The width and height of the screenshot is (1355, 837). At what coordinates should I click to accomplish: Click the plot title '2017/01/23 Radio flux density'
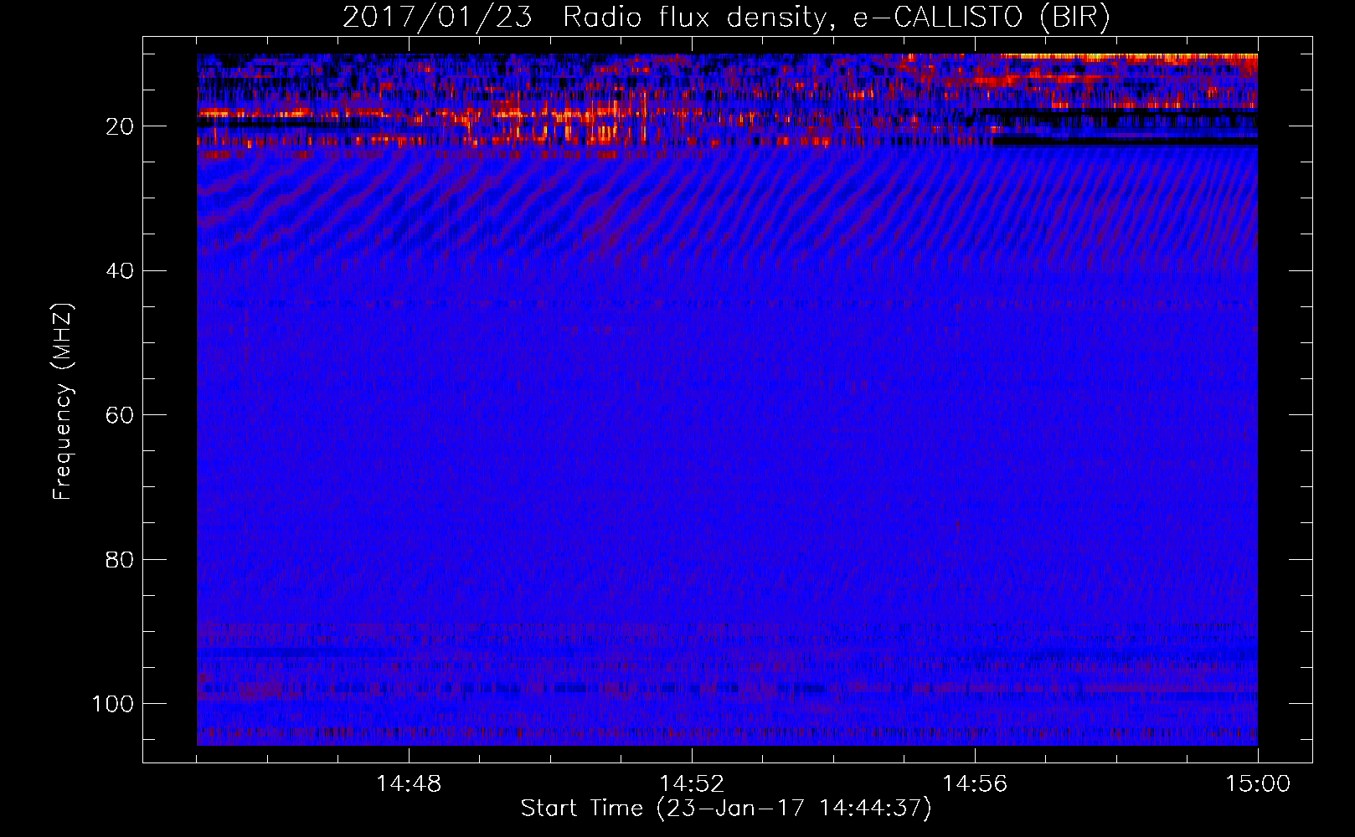[726, 18]
